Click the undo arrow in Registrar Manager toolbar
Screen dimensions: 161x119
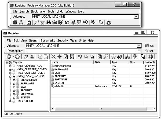(x=86, y=22)
